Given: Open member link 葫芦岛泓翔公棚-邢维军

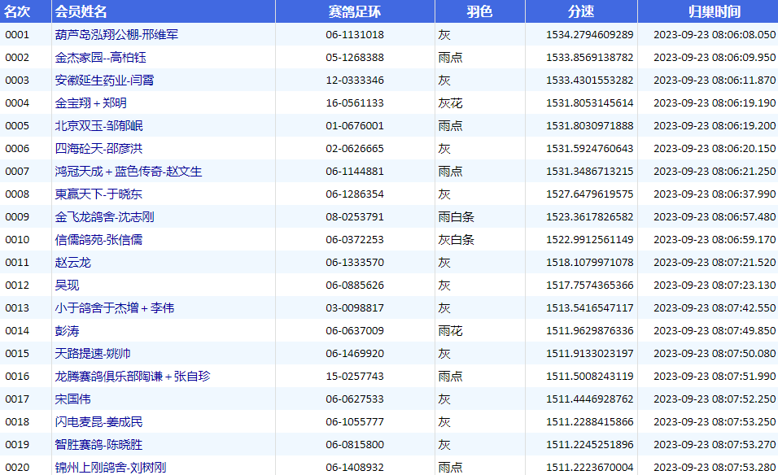Looking at the screenshot, I should [117, 35].
